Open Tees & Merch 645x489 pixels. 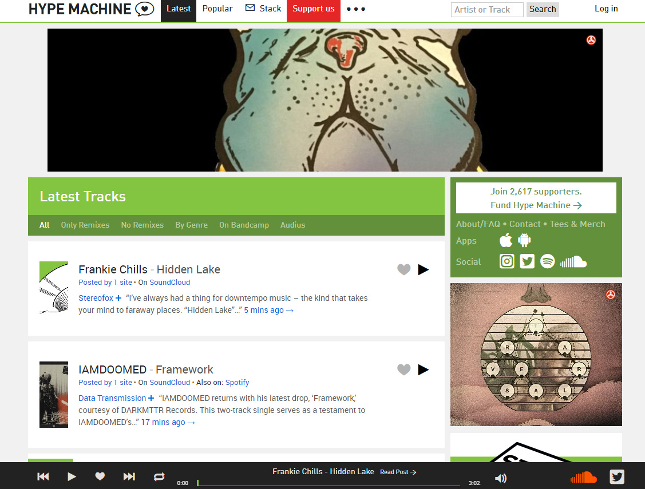point(577,224)
